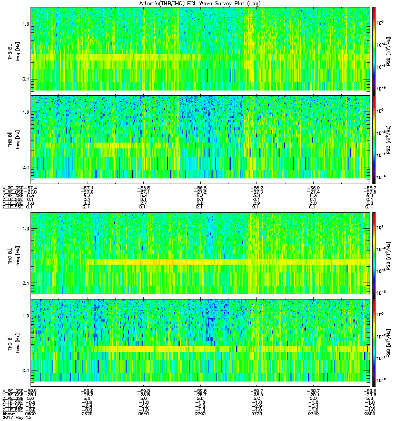Click the '0.1' frequency tick of THB B∥ panel
The height and width of the screenshot is (421, 395).
26,167
